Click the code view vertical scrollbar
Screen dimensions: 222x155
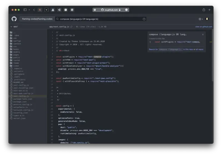click(213, 55)
